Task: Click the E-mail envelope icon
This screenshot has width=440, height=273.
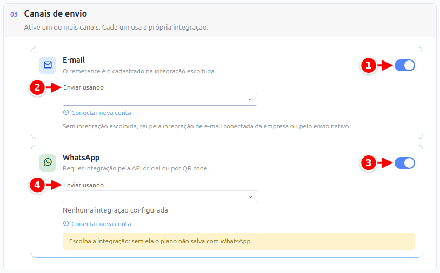Action: pos(48,65)
